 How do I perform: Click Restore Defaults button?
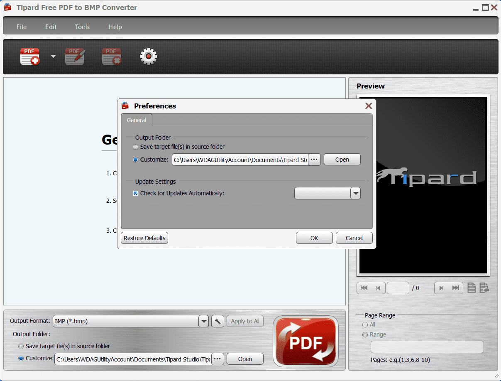pyautogui.click(x=144, y=238)
